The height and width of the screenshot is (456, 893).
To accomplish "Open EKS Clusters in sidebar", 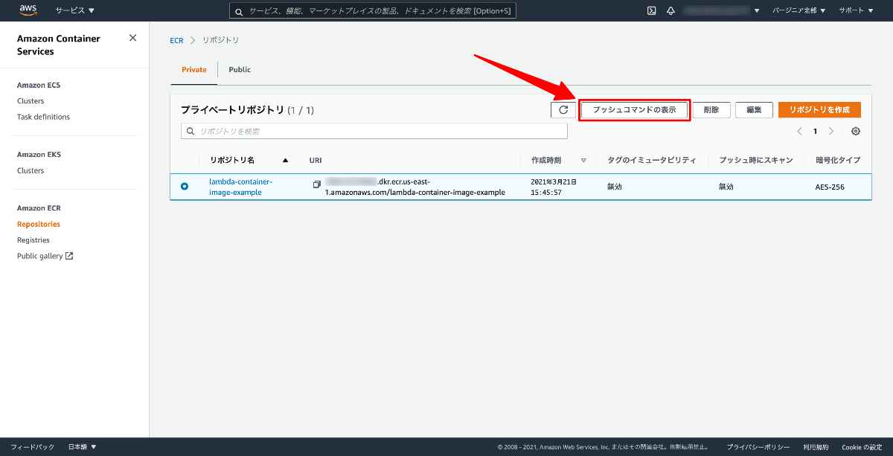I will [x=31, y=170].
